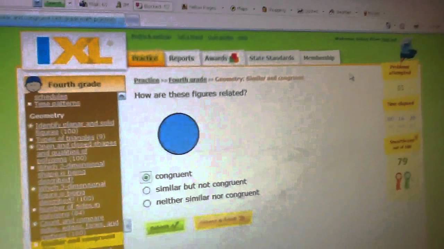Click the medal icon on the Awards tab
Image resolution: width=444 pixels, height=249 pixels.
[234, 58]
